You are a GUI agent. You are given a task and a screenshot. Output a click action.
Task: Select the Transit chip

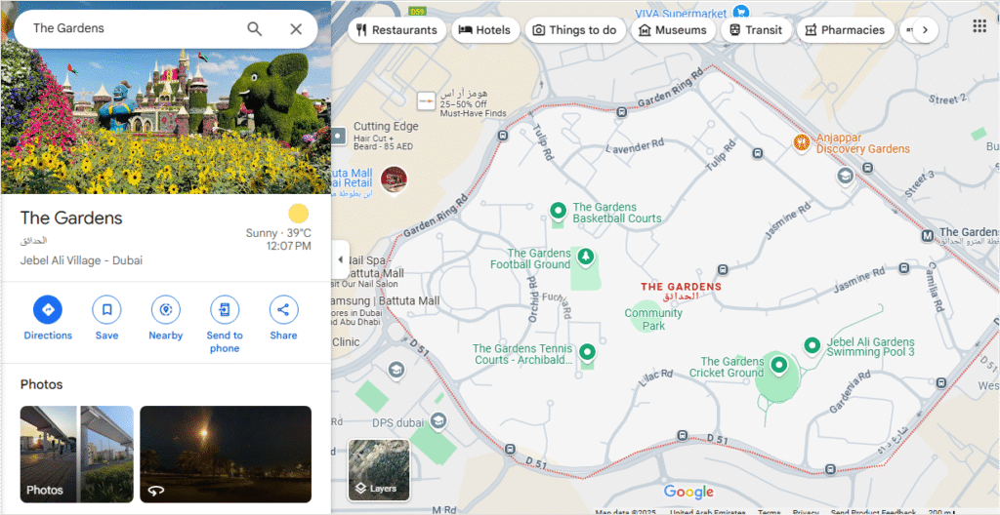pos(756,30)
